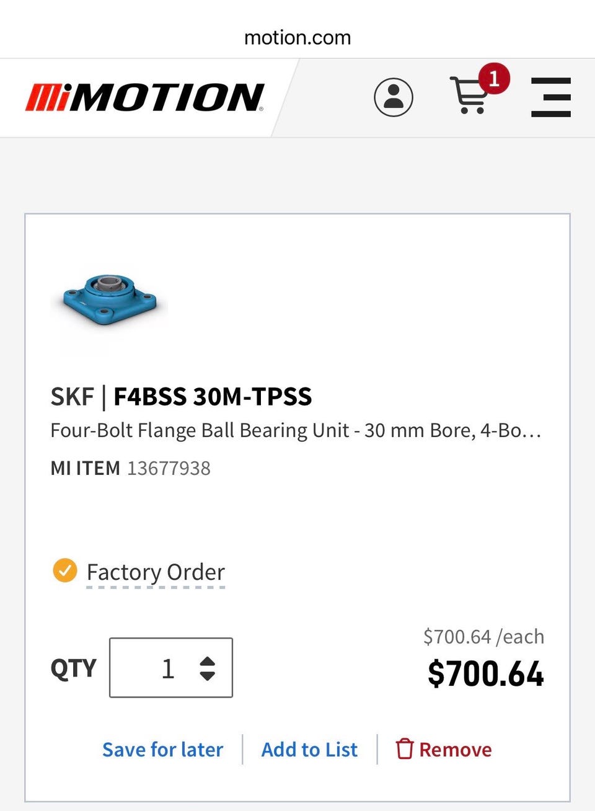Decrease quantity with the down arrow
This screenshot has height=811, width=595.
(208, 675)
